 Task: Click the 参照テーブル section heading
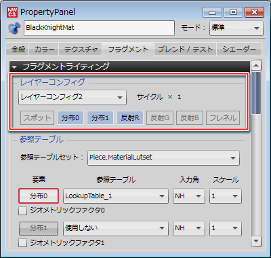tap(42, 140)
